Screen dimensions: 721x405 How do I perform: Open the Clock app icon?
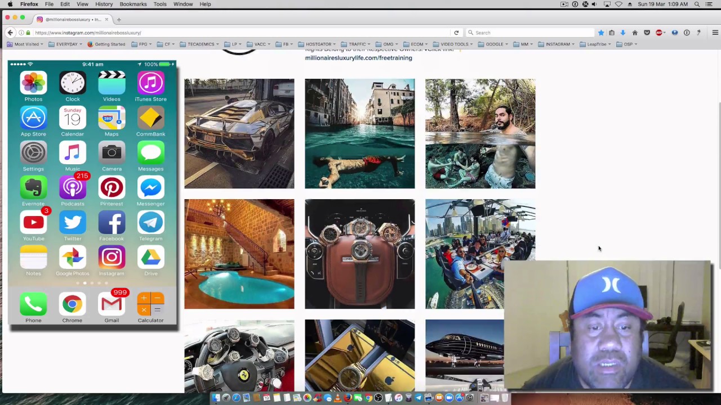73,83
